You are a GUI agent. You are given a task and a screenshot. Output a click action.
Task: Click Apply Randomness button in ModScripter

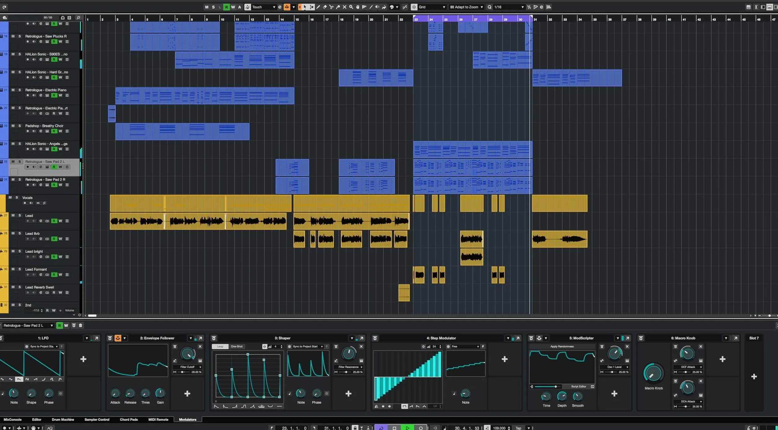pyautogui.click(x=562, y=346)
